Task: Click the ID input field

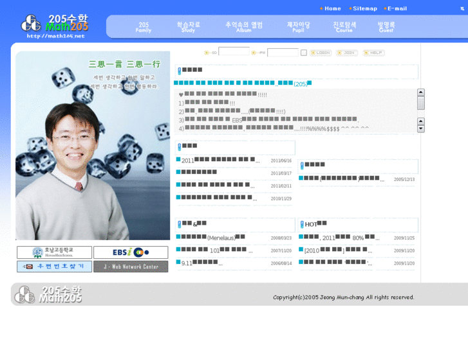Action: [234, 52]
